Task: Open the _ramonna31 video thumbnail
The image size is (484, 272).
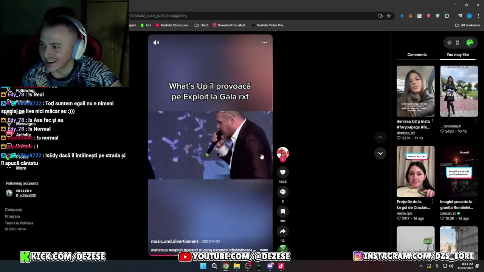Action: point(459,91)
